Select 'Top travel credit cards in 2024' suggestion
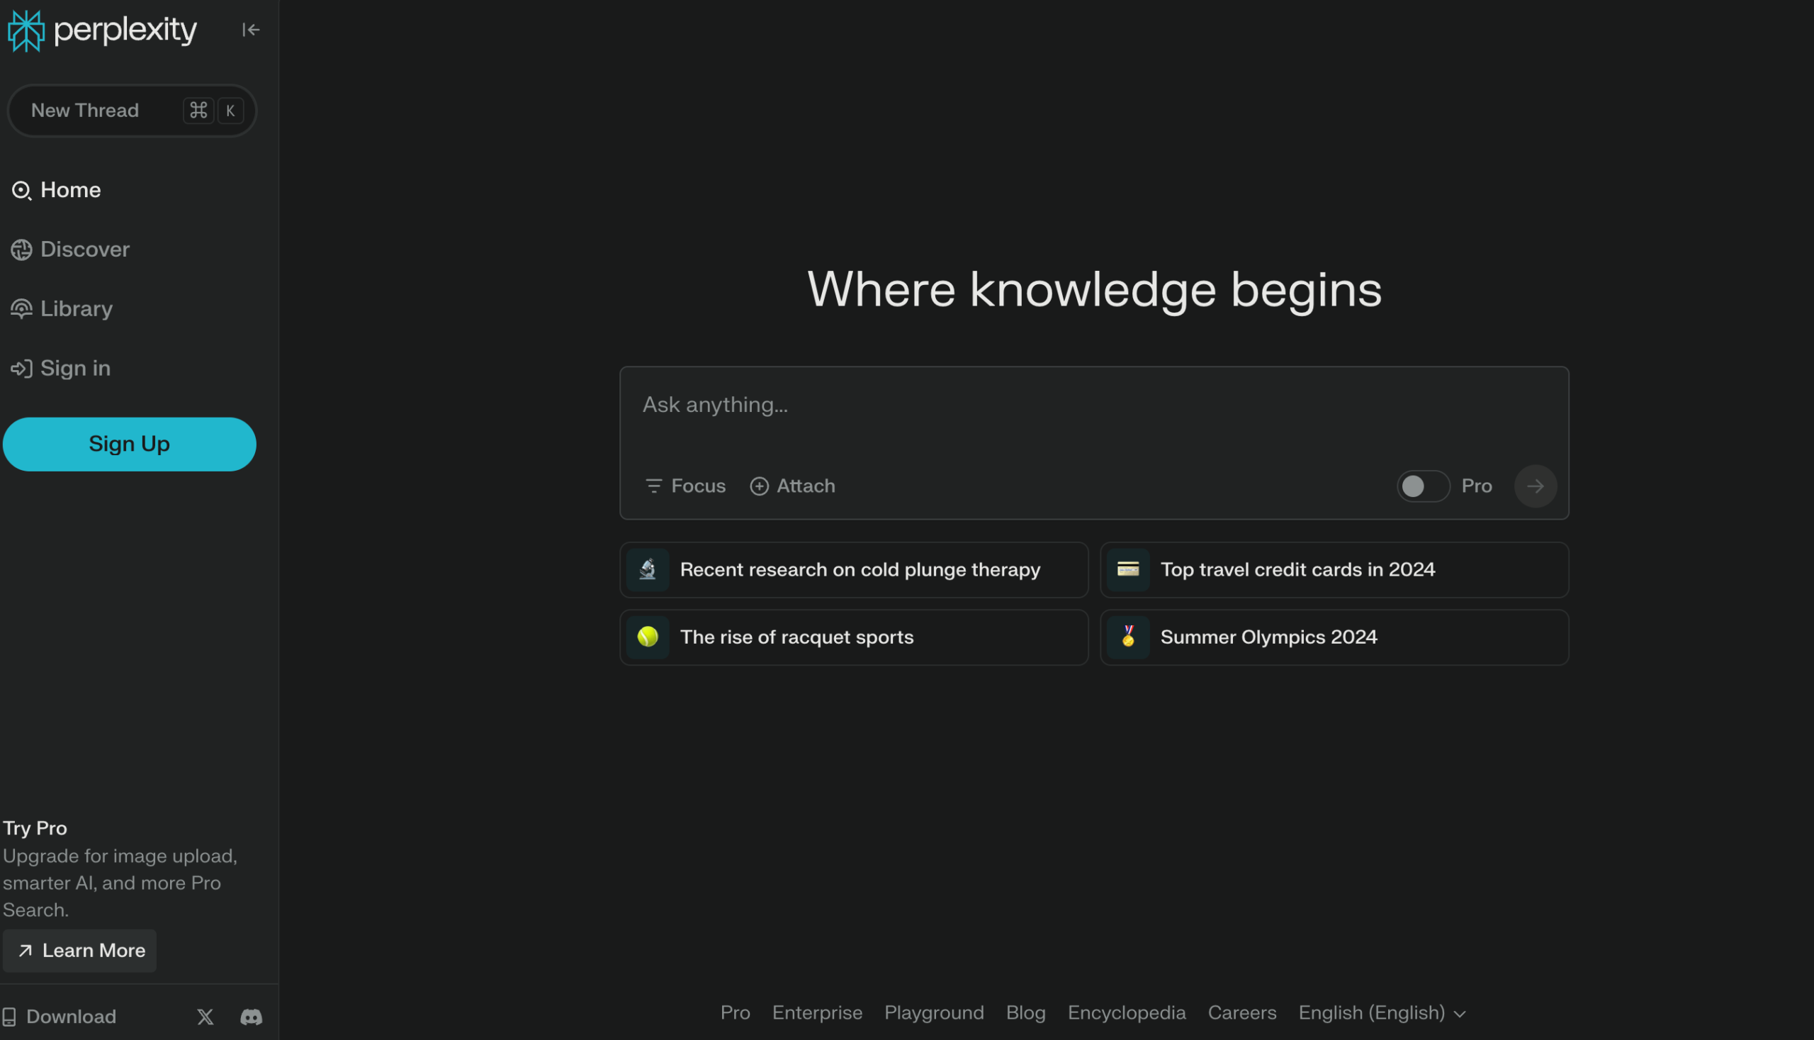 click(x=1334, y=570)
